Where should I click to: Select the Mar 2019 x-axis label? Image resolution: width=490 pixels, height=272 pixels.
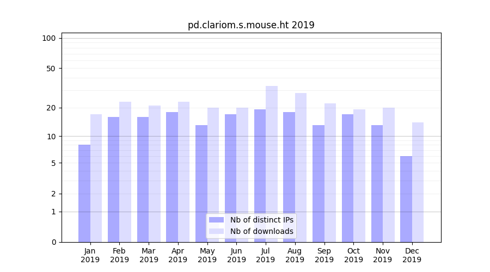click(x=149, y=255)
